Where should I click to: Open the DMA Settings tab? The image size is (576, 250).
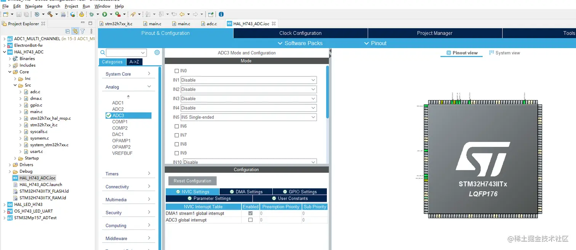coord(246,192)
